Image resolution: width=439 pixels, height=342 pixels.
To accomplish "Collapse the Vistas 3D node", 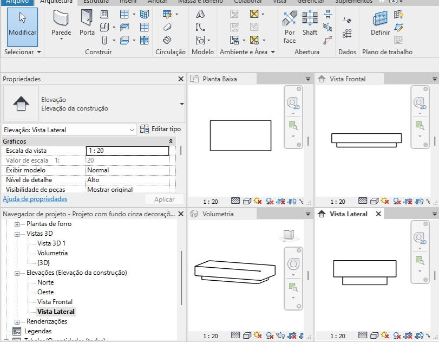I will (17, 234).
